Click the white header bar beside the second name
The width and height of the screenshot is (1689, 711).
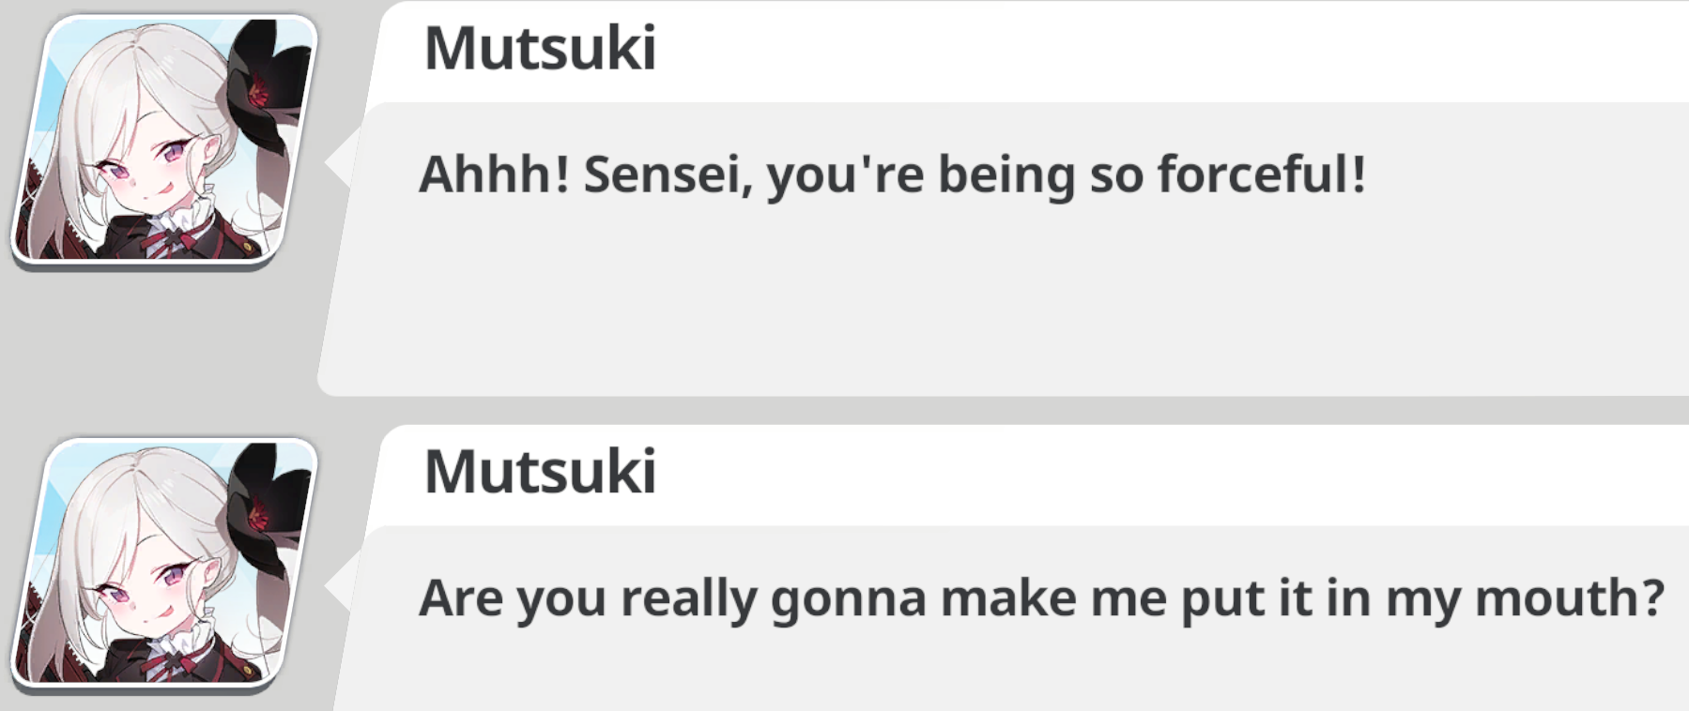[x=1174, y=474]
